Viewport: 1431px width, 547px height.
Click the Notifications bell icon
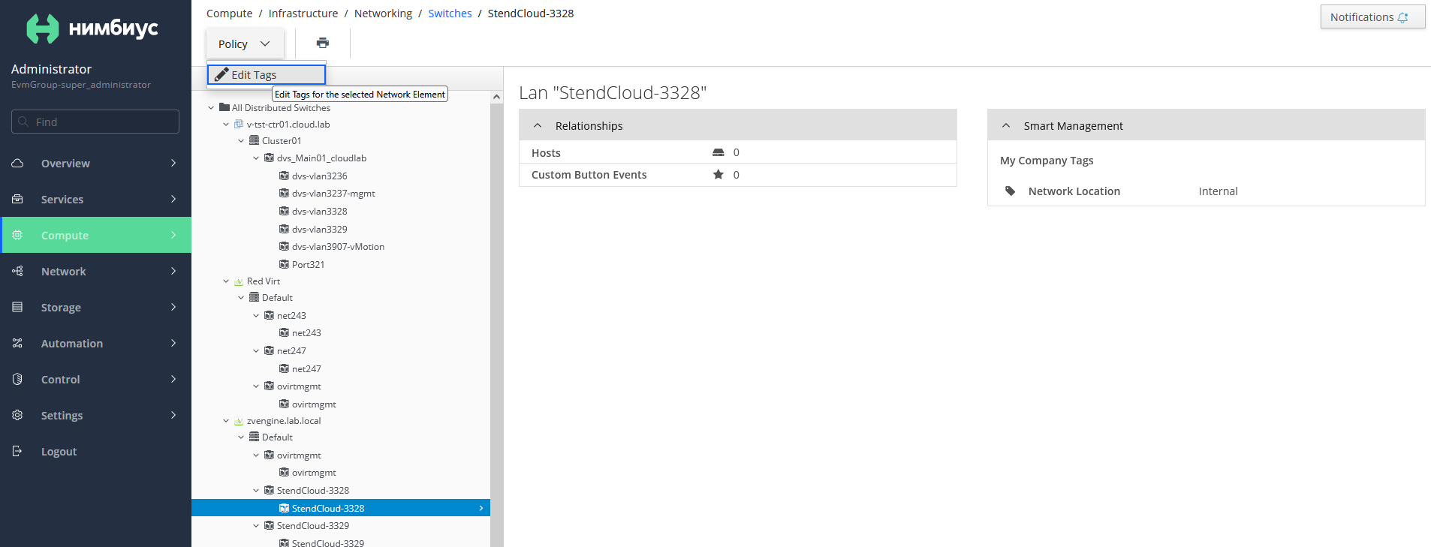click(1402, 17)
